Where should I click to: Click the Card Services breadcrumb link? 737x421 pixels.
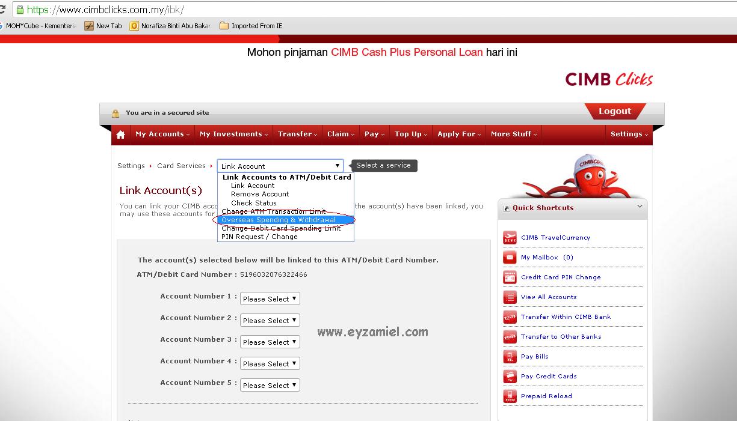tap(181, 166)
